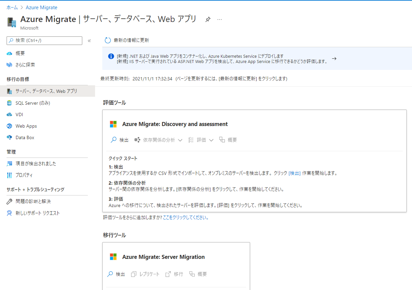Click the 移行 (Migrate) icon in Server Migration

pos(168,274)
